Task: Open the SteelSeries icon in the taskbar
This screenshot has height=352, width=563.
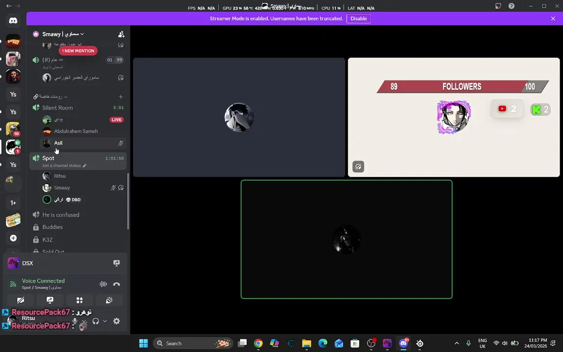Action: pyautogui.click(x=419, y=343)
